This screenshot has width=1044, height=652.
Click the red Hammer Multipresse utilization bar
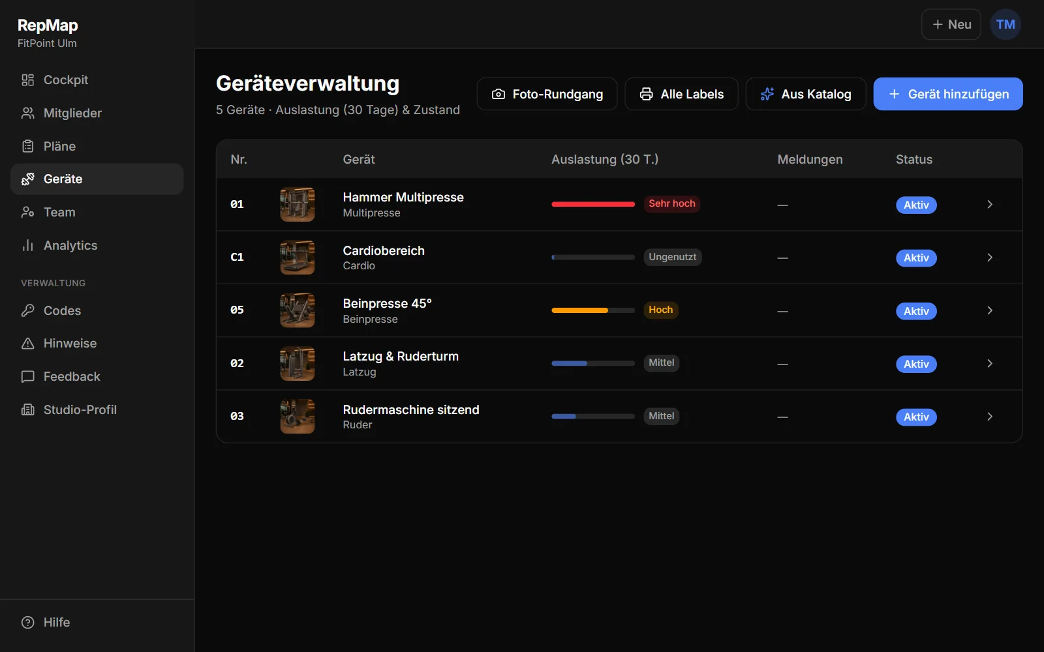[x=593, y=205]
